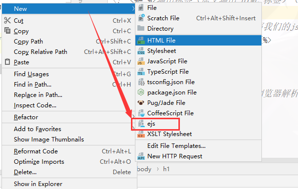
Task: Create a package.json File
Action: click(198, 93)
